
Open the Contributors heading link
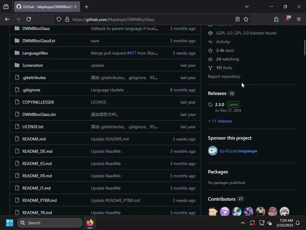coord(222,199)
